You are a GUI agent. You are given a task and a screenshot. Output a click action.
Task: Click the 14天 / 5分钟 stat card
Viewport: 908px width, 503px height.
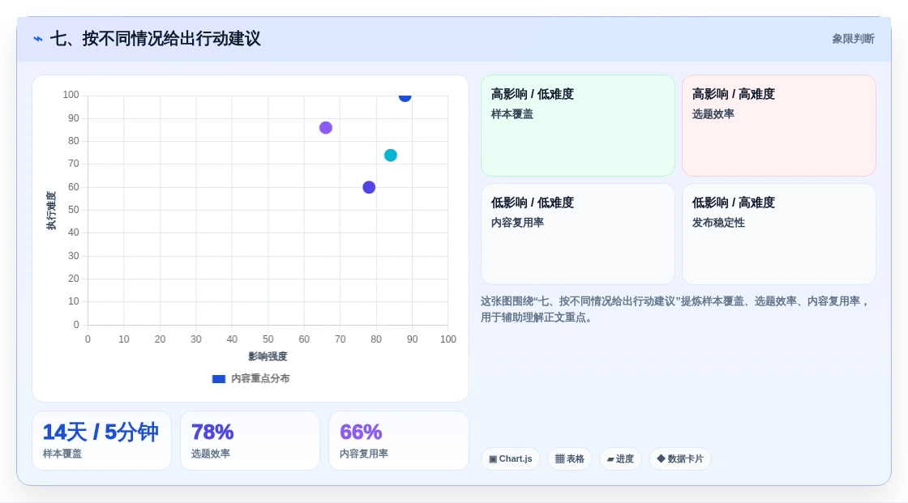[102, 441]
